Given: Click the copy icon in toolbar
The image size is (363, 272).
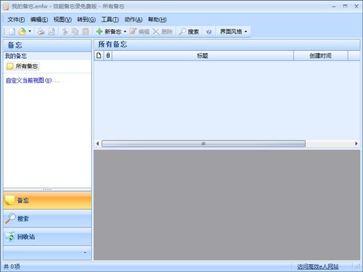Looking at the screenshot, I should (x=75, y=31).
